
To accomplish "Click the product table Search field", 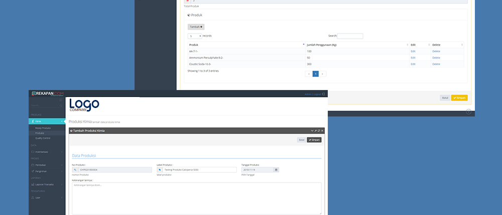I will 350,36.
